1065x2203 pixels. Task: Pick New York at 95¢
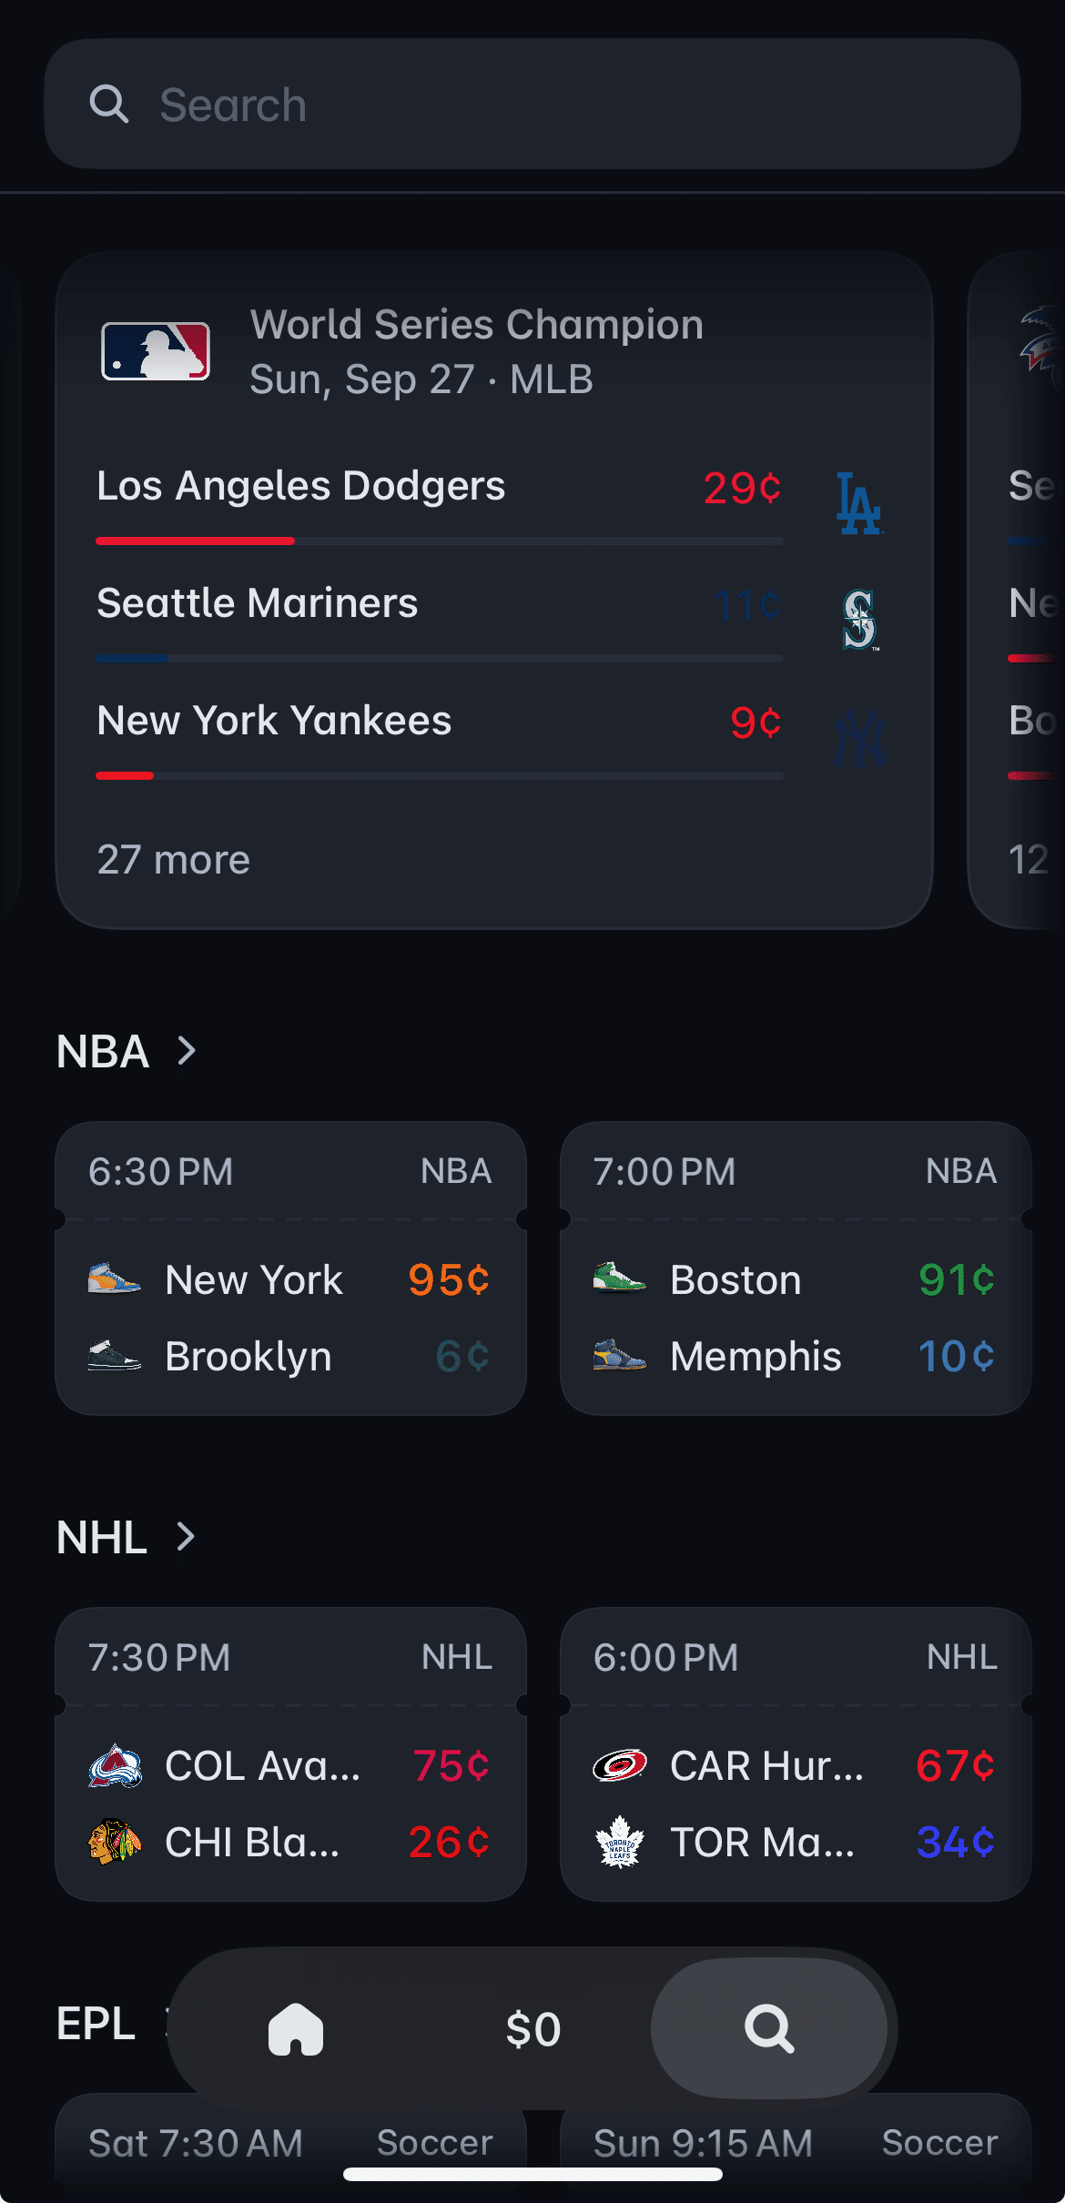[448, 1280]
